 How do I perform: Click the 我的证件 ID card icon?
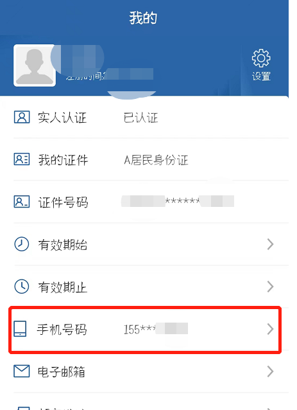[x=22, y=159]
